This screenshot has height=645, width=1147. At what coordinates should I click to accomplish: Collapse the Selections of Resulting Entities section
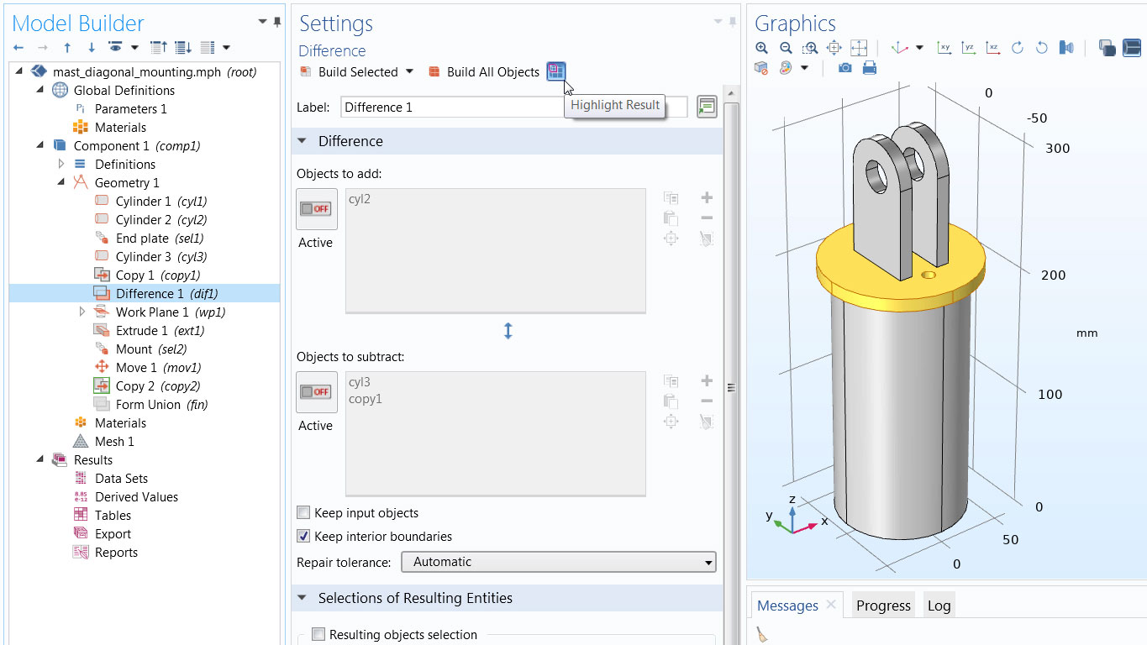tap(303, 598)
